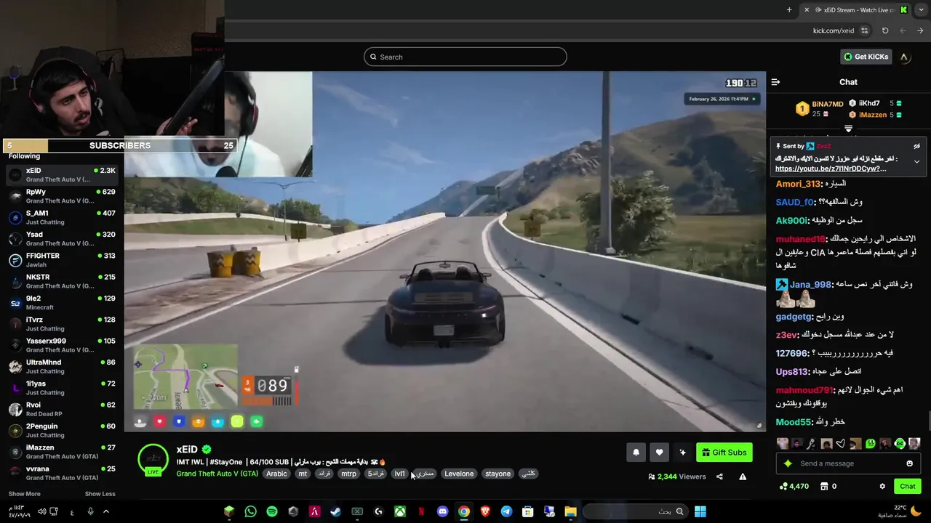Click Show More under followed channels
Viewport: 931px width, 523px height.
click(x=25, y=494)
